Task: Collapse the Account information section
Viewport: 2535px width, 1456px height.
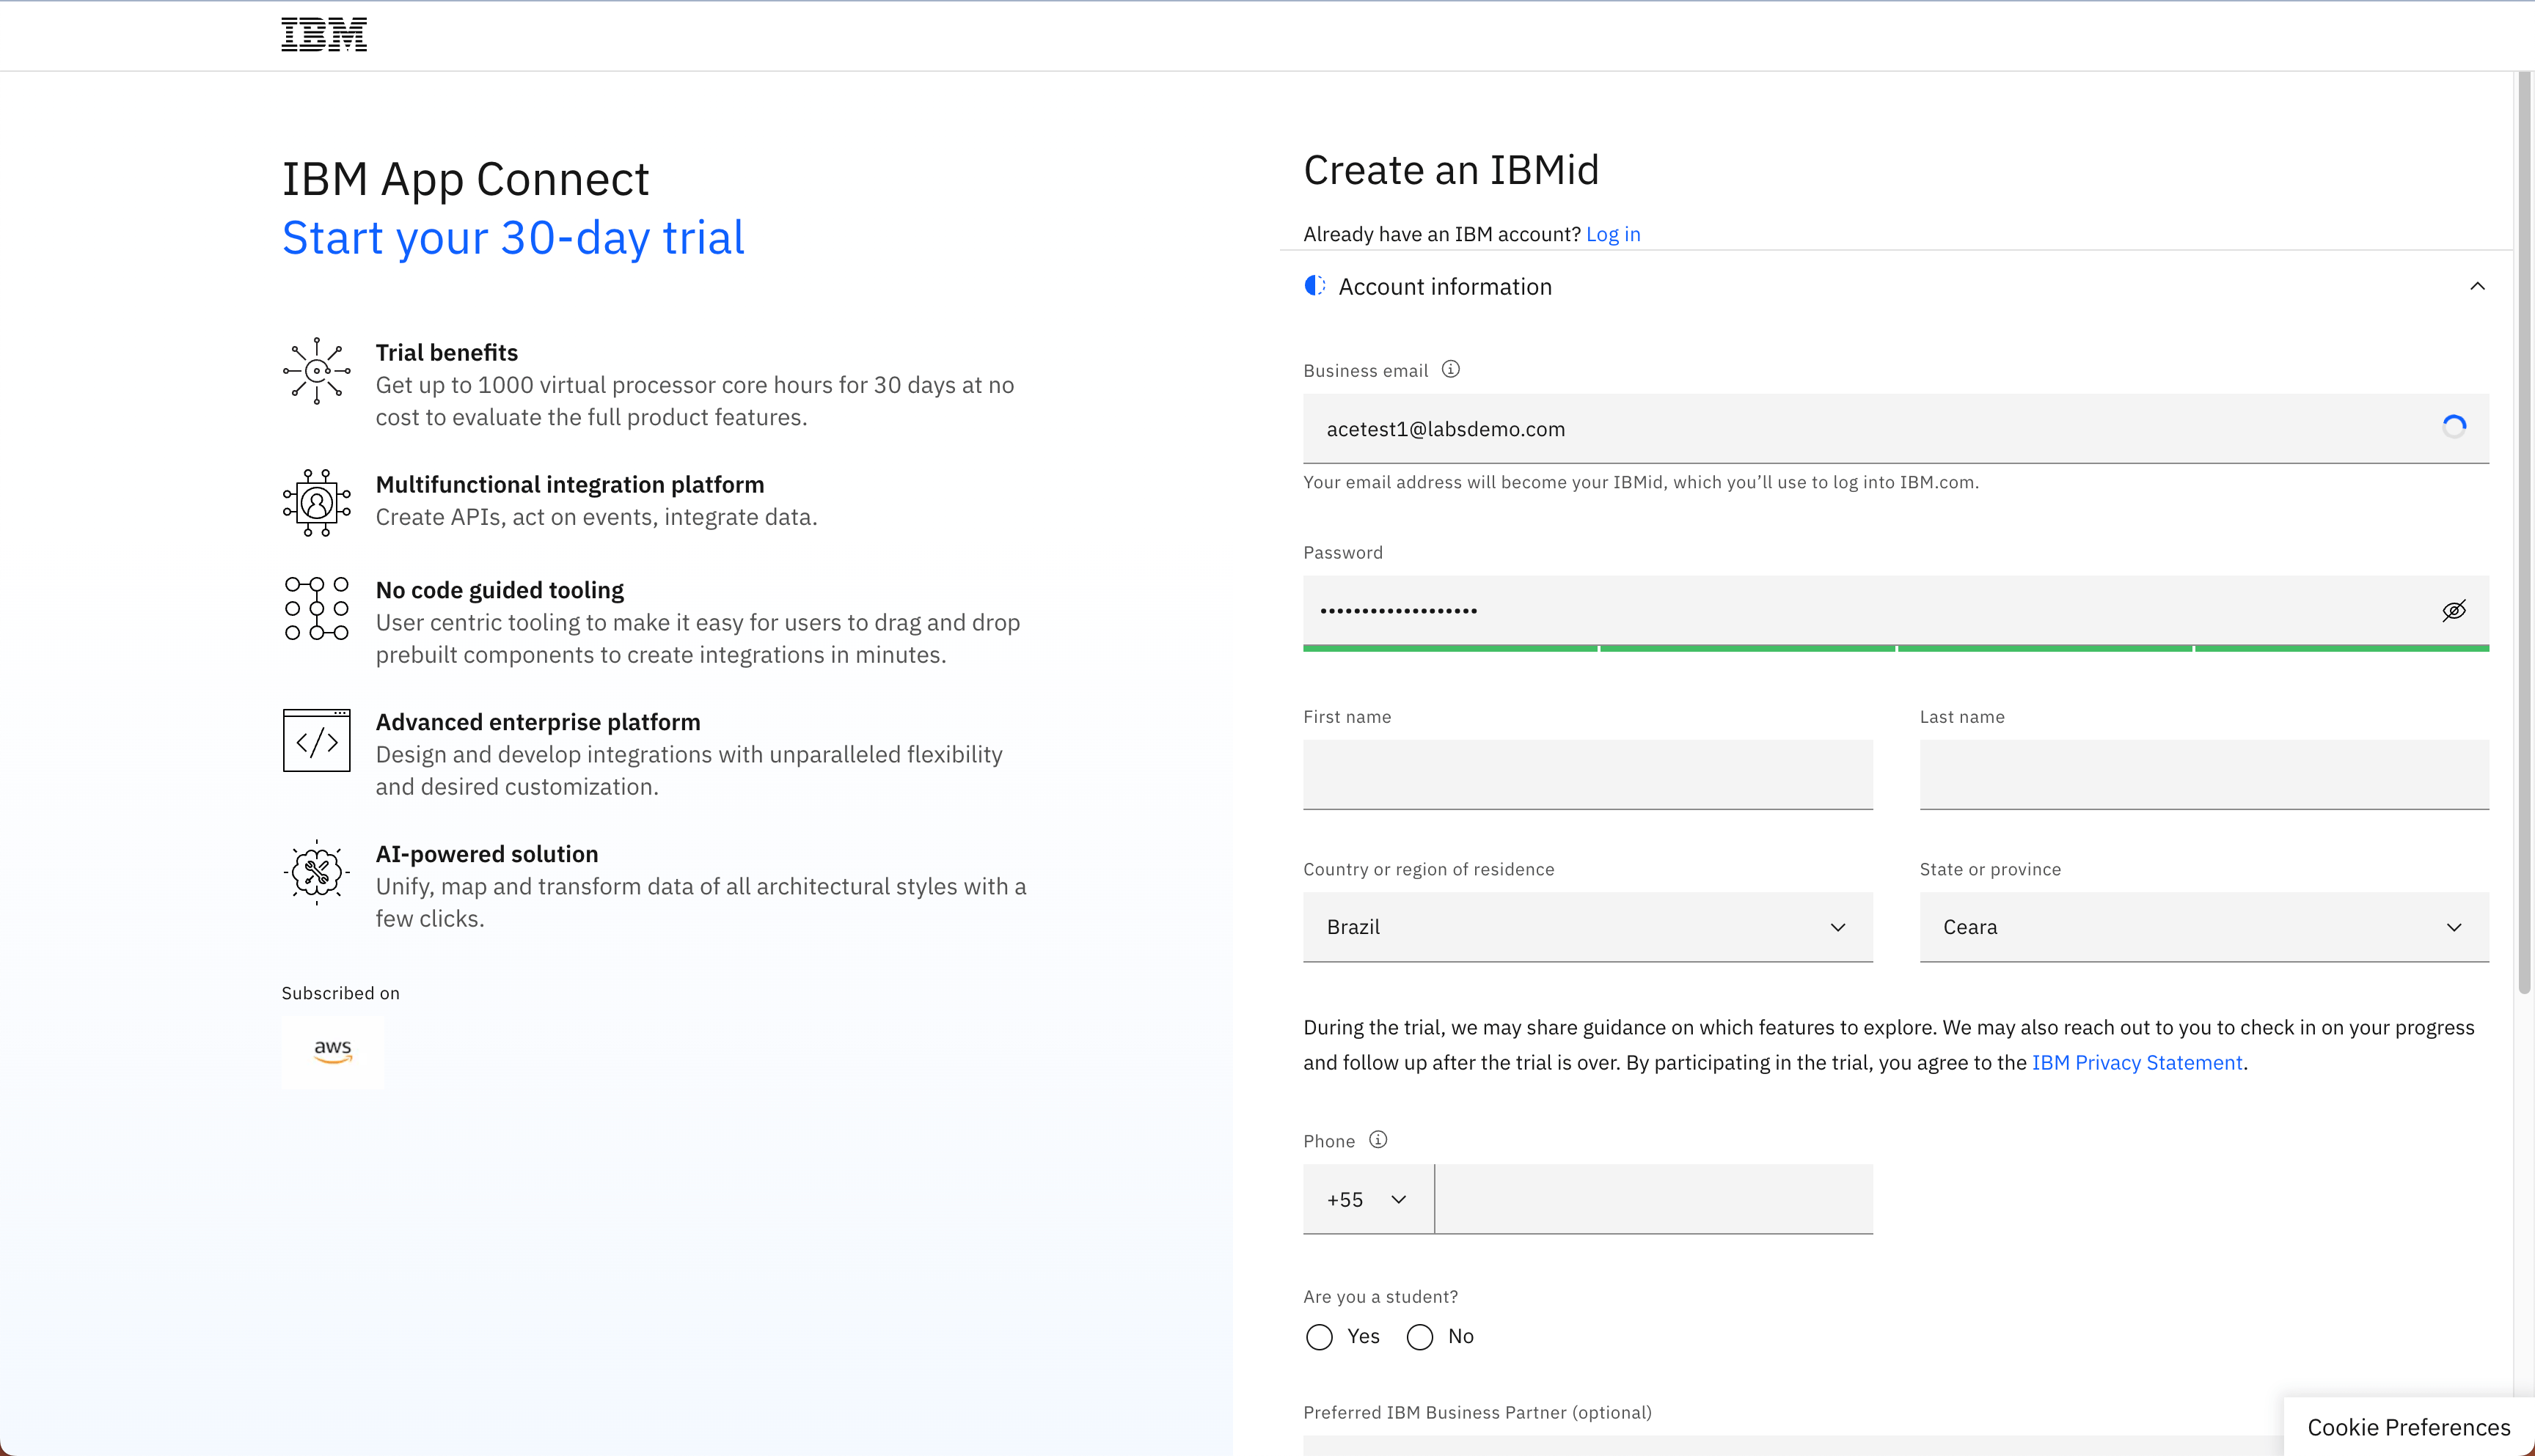Action: pos(2477,287)
